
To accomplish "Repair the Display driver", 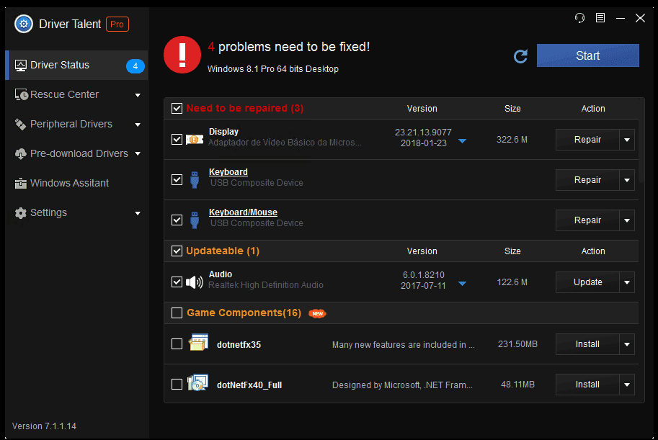I will click(x=587, y=140).
